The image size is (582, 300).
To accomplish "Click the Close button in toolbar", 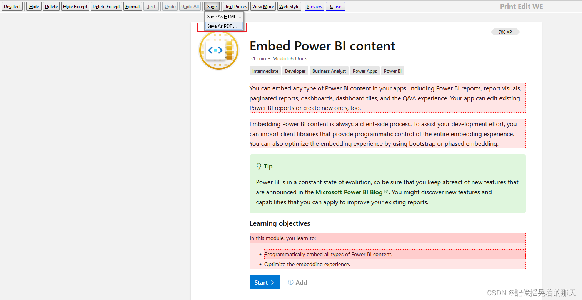I will pos(335,7).
